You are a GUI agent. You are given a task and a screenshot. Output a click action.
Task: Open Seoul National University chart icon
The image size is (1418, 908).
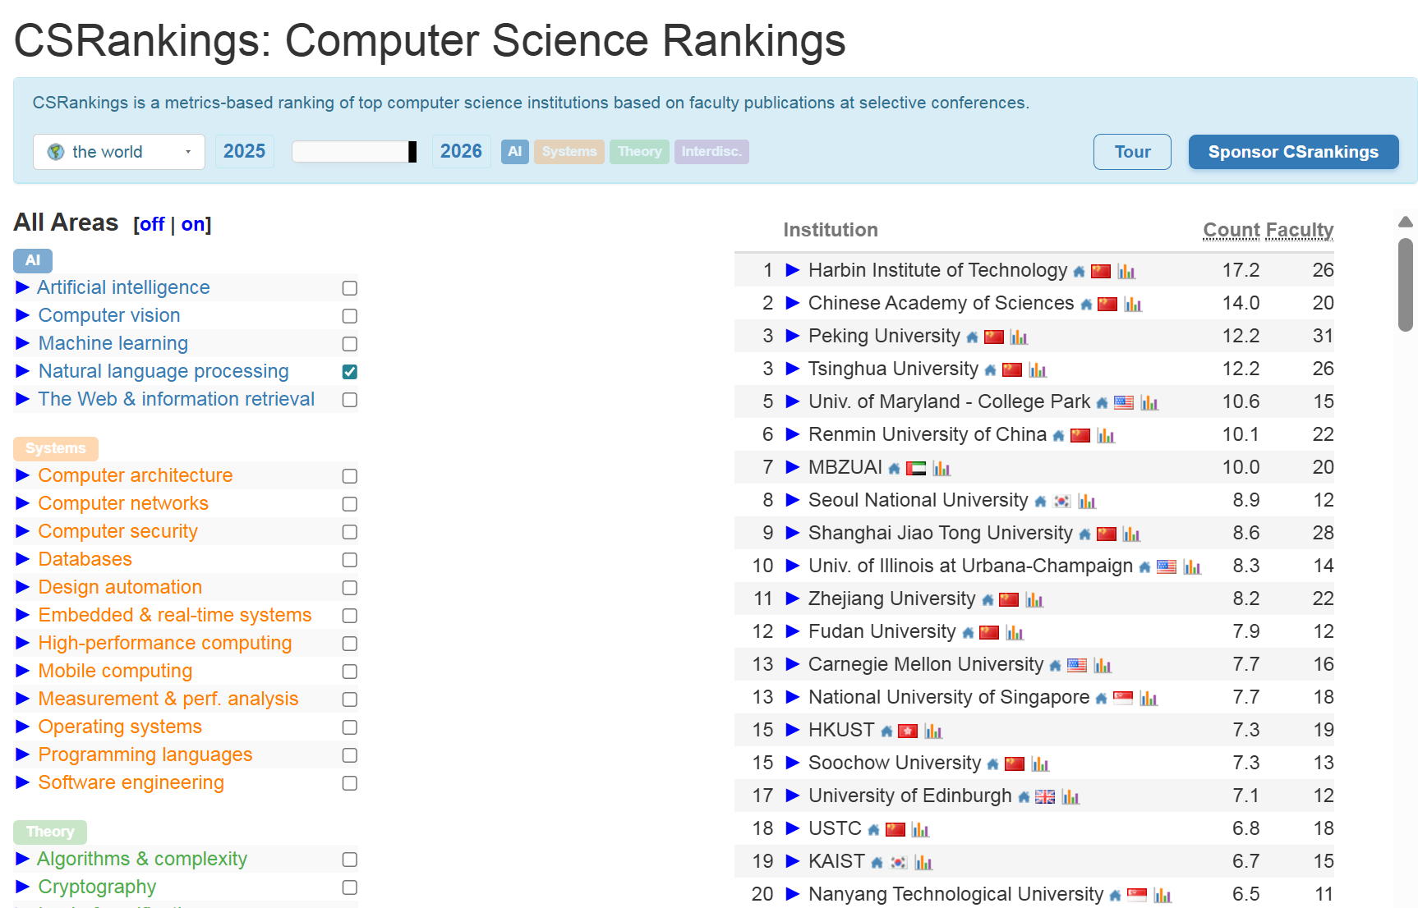pyautogui.click(x=1087, y=501)
